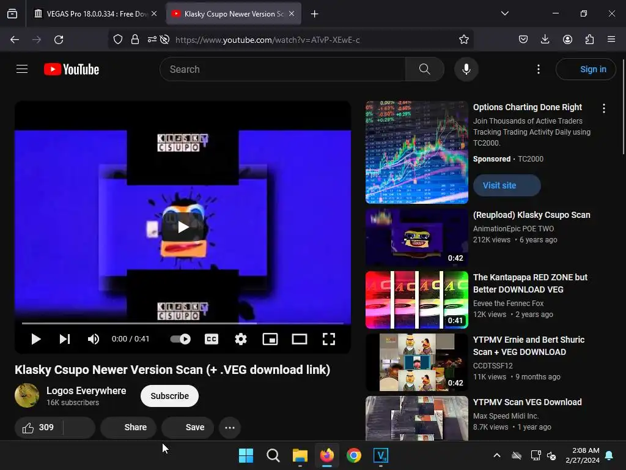This screenshot has height=470, width=626.
Task: Switch to theater mode
Action: coord(300,339)
